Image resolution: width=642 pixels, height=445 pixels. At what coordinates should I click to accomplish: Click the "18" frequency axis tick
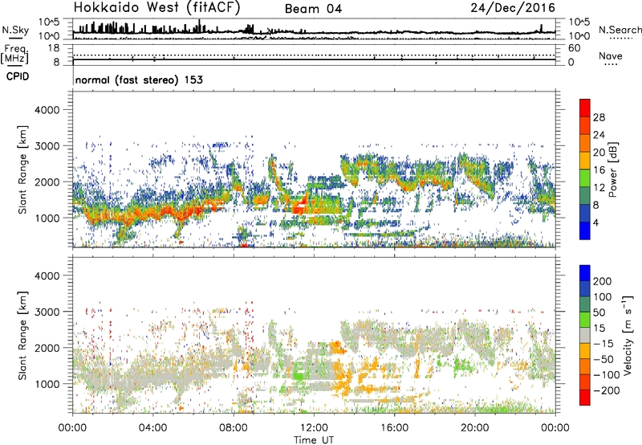click(53, 48)
